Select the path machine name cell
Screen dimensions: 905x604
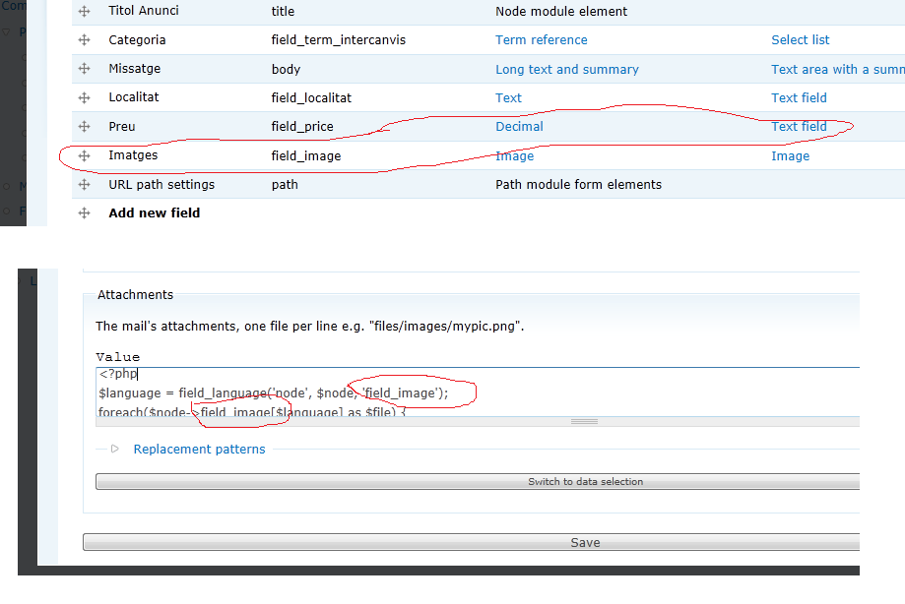[x=285, y=185]
